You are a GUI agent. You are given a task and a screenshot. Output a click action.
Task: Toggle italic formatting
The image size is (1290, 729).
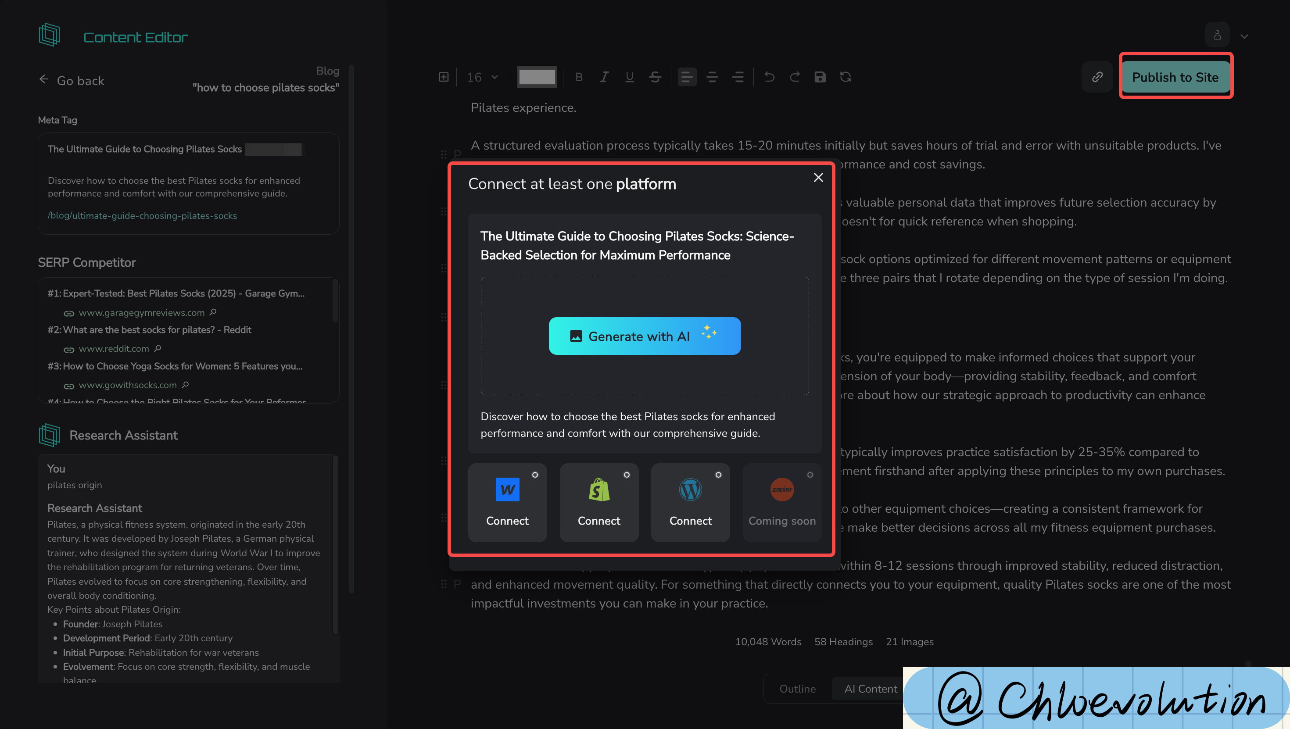point(605,77)
